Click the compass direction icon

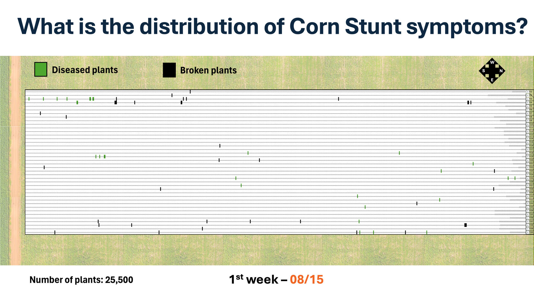point(492,71)
